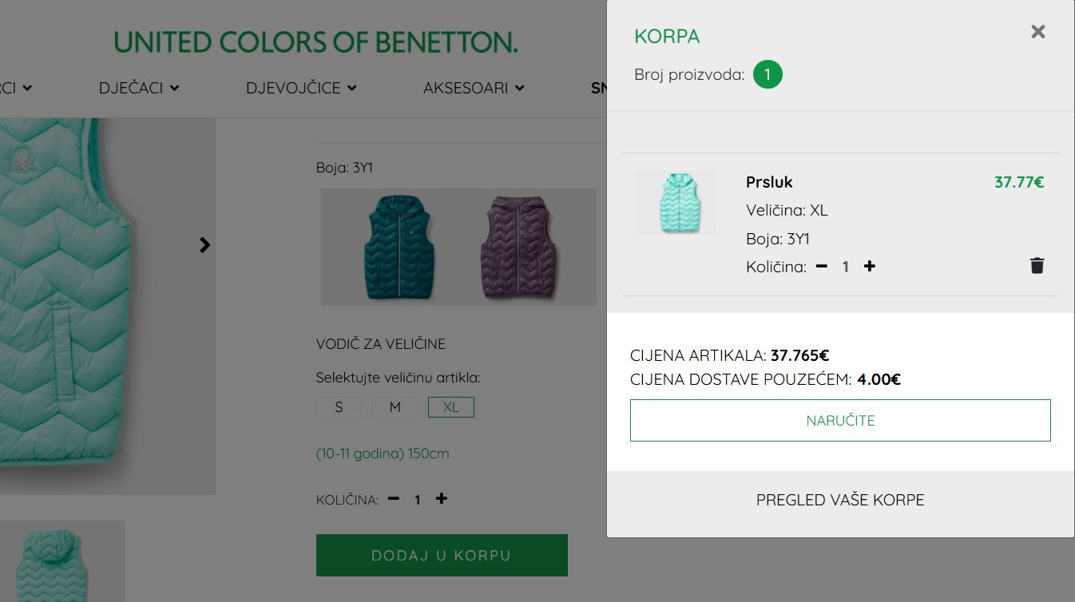Increase product quantity using plus next to KOLIČINA
This screenshot has height=602, width=1075.
point(441,498)
